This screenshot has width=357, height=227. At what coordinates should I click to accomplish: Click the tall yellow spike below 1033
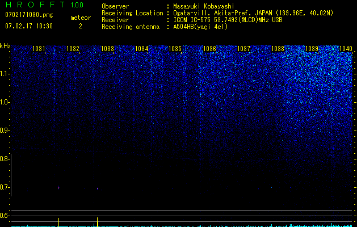[98, 222]
